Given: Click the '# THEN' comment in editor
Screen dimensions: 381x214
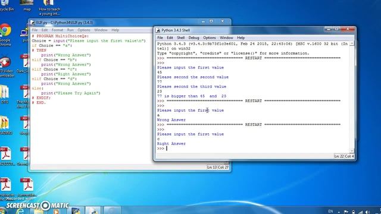Looking at the screenshot, I should click(x=39, y=51).
